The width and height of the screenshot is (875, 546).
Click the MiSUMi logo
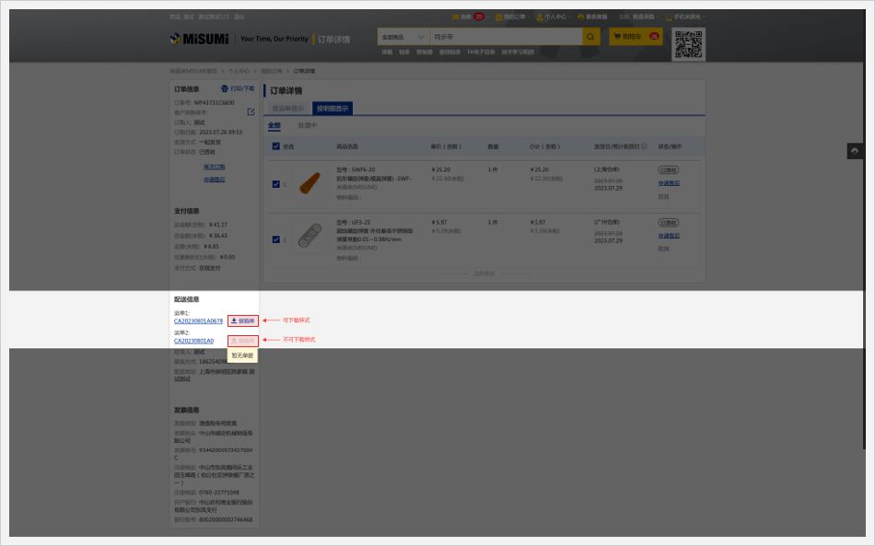[200, 39]
